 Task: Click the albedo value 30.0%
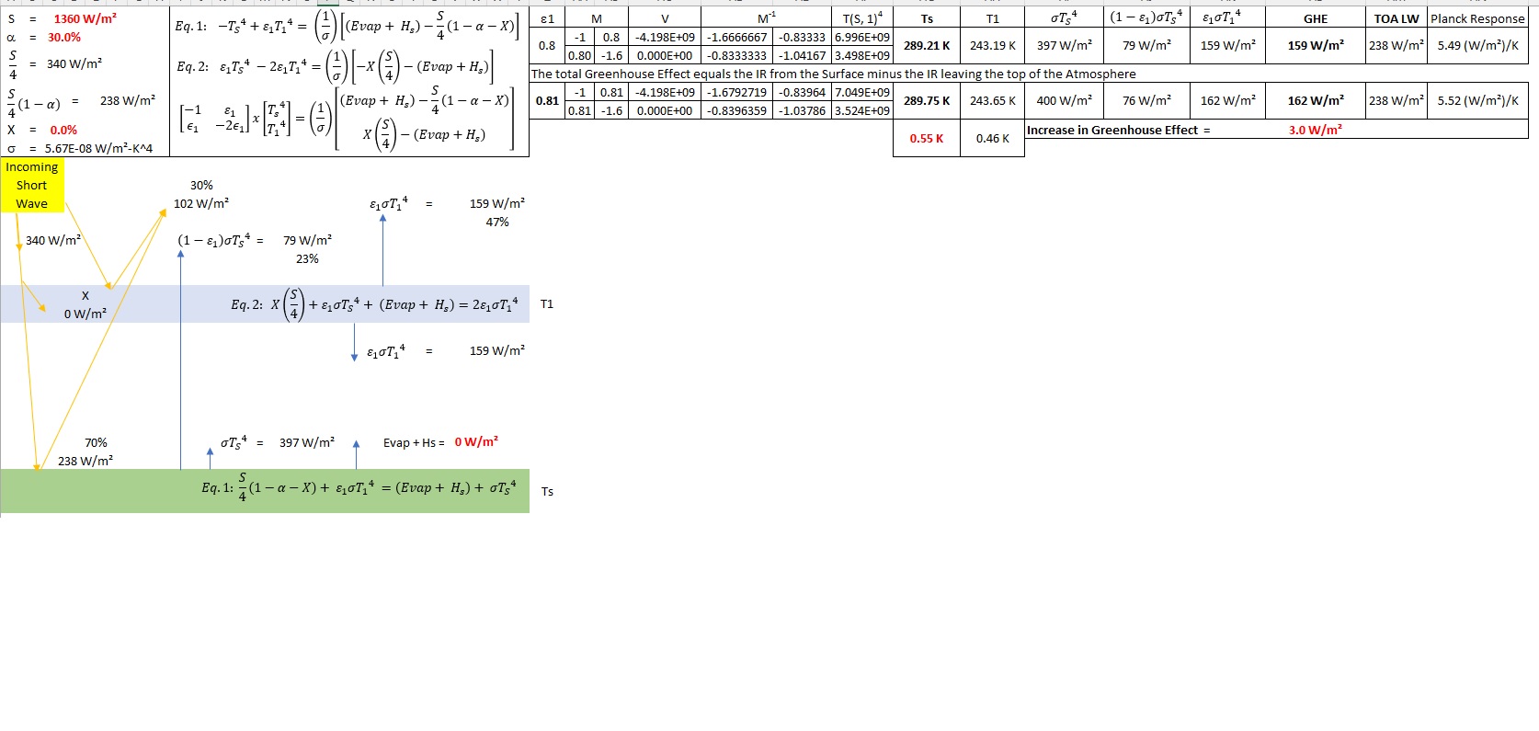coord(64,37)
